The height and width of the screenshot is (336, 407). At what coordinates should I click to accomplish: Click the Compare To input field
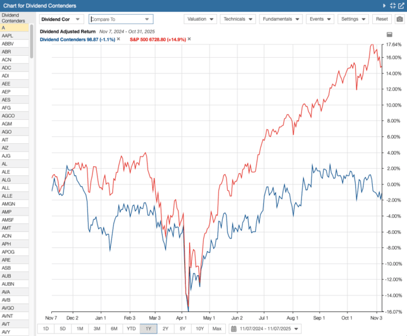[117, 19]
